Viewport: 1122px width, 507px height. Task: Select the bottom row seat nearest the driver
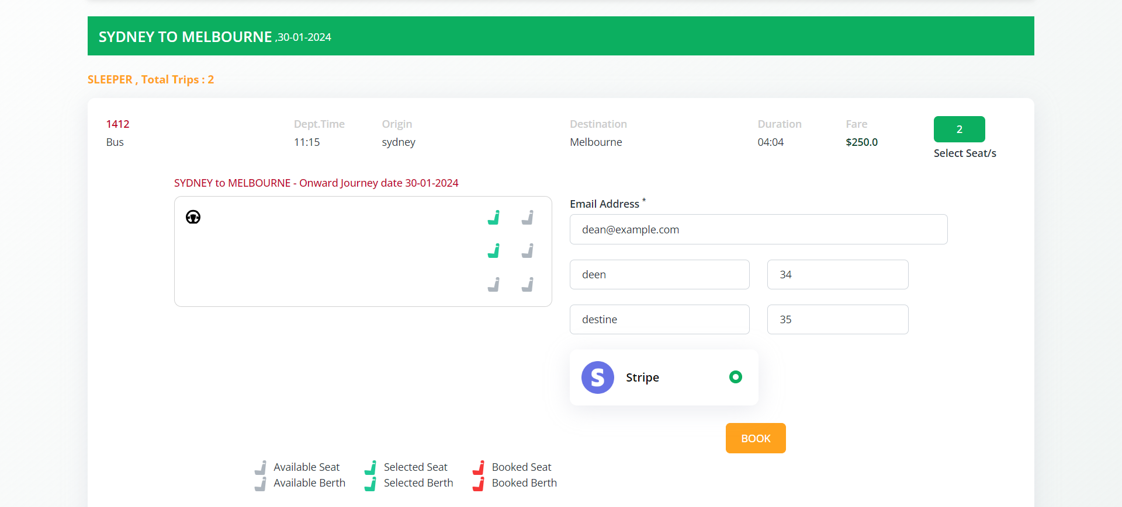pos(494,285)
